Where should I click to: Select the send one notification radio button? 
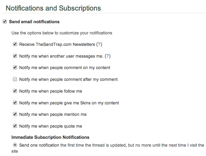coord(15,145)
